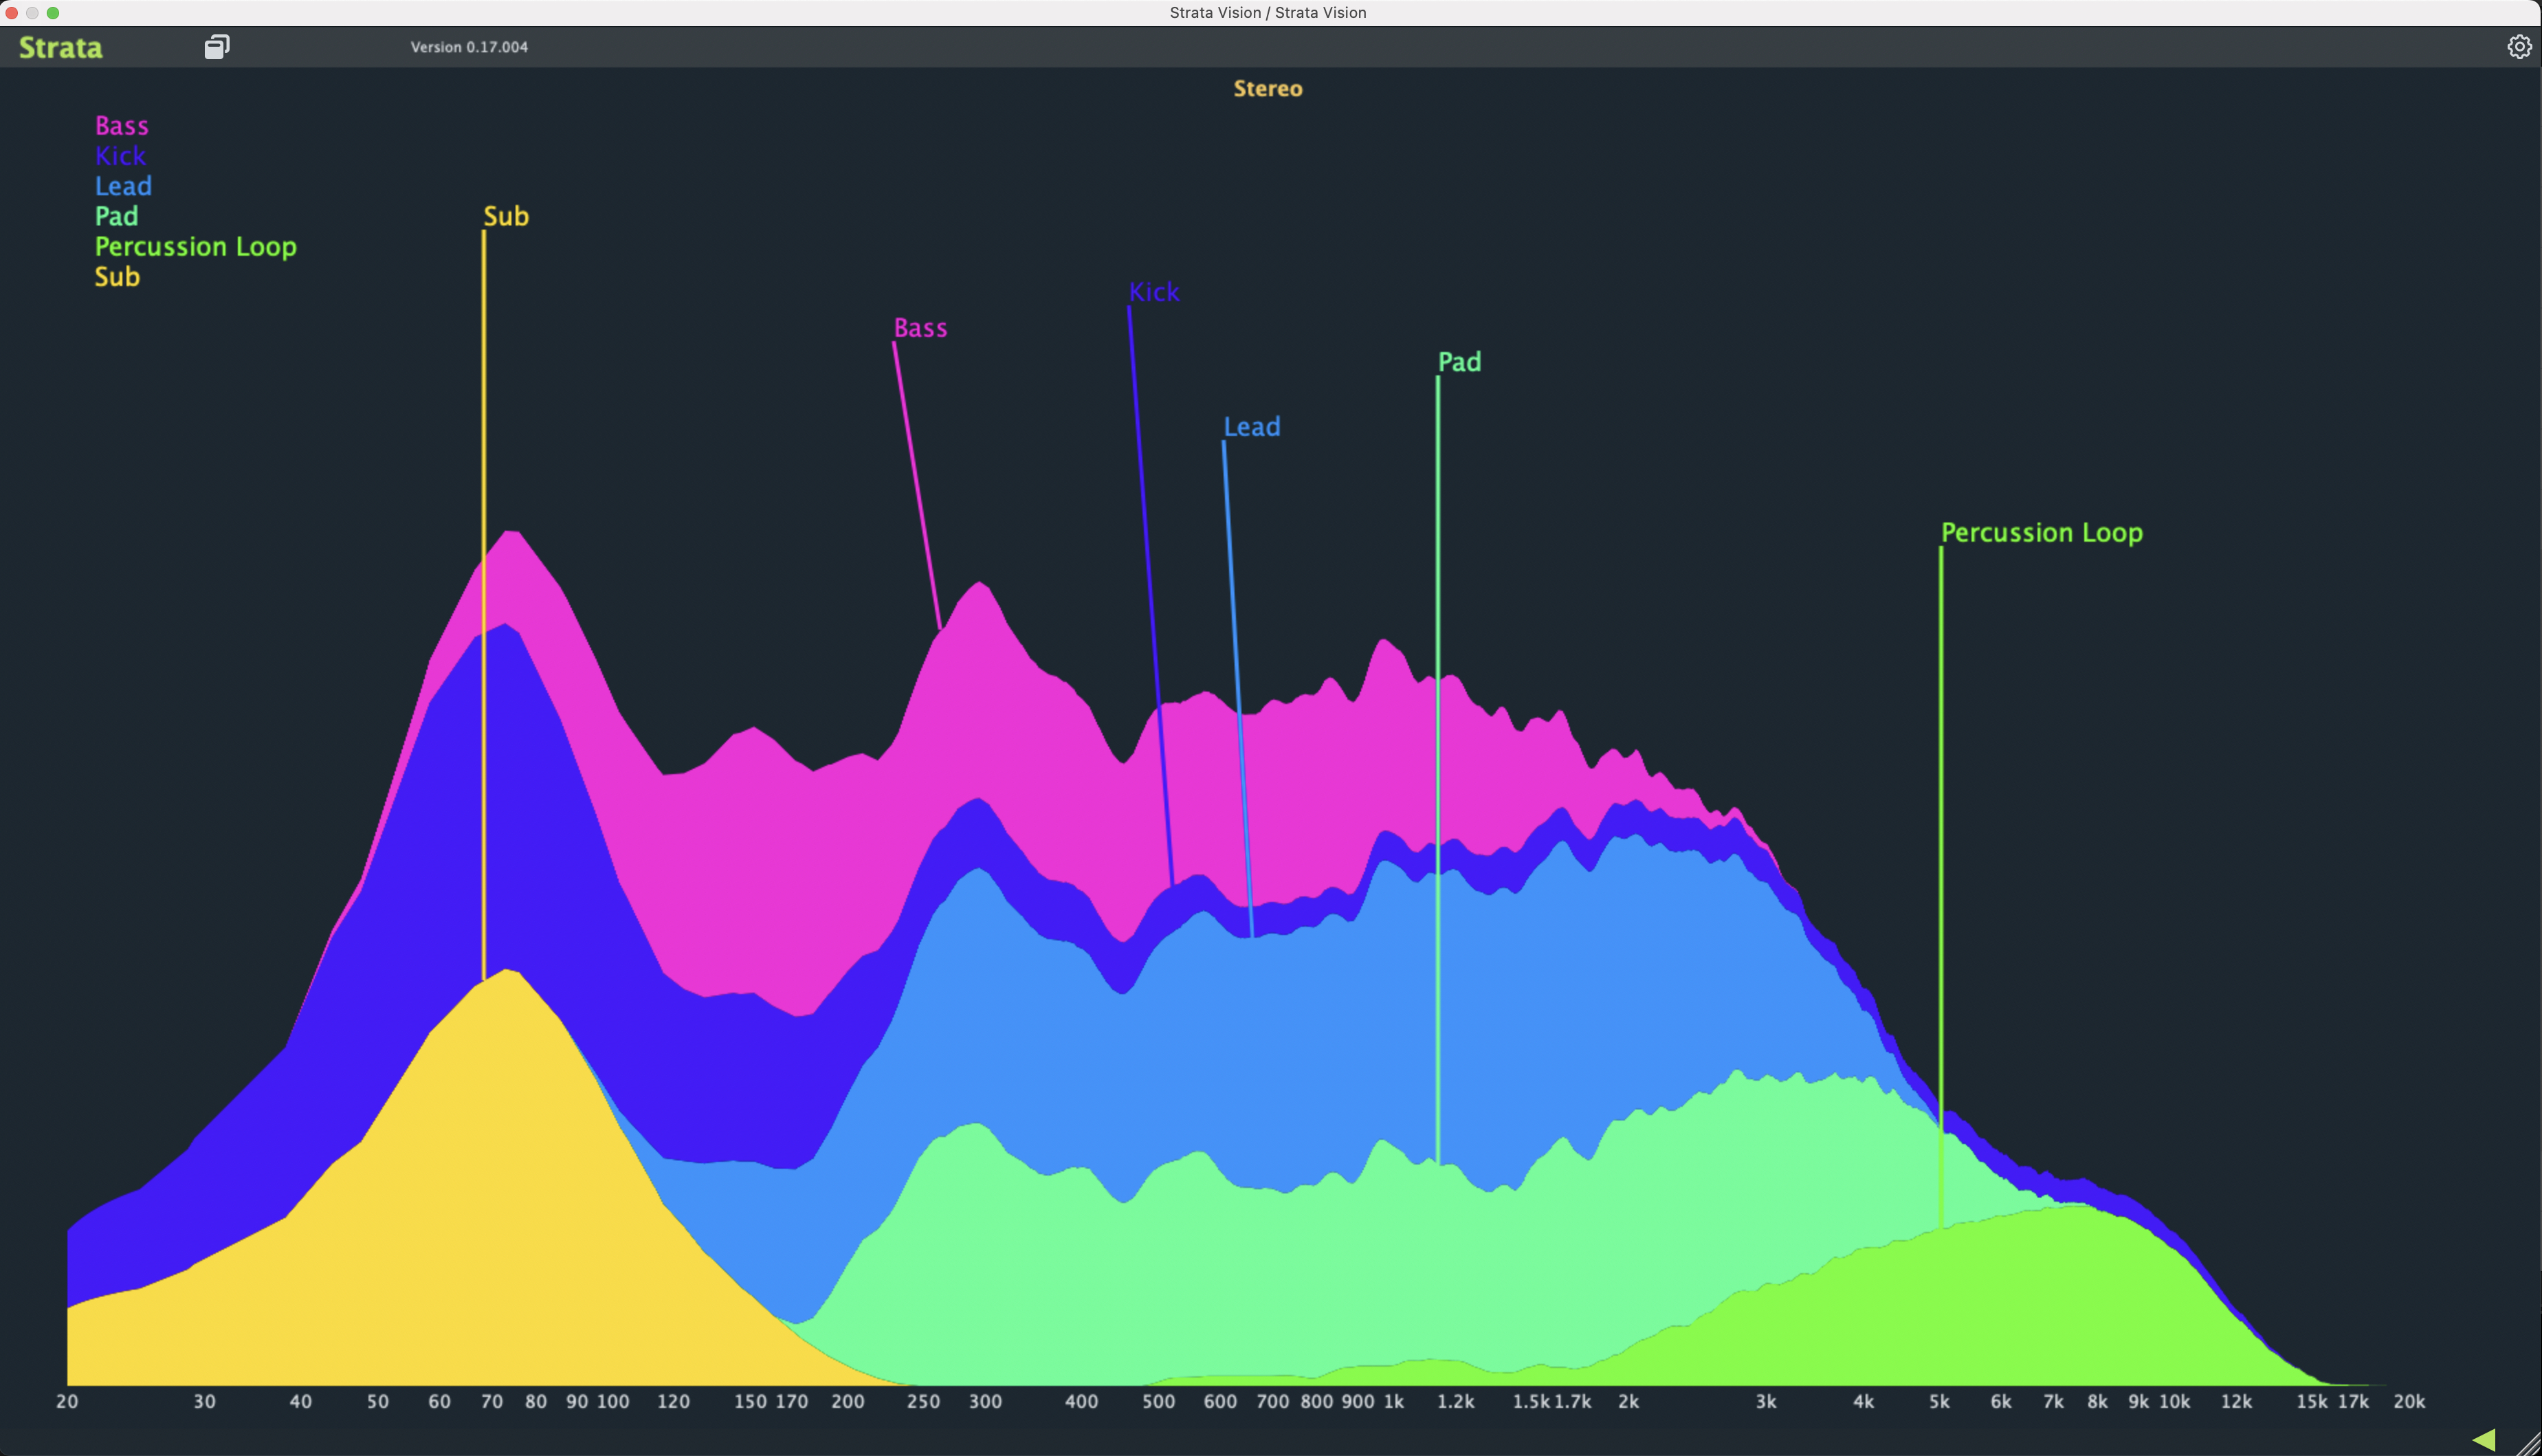Toggle Kick in the track legend

(120, 156)
